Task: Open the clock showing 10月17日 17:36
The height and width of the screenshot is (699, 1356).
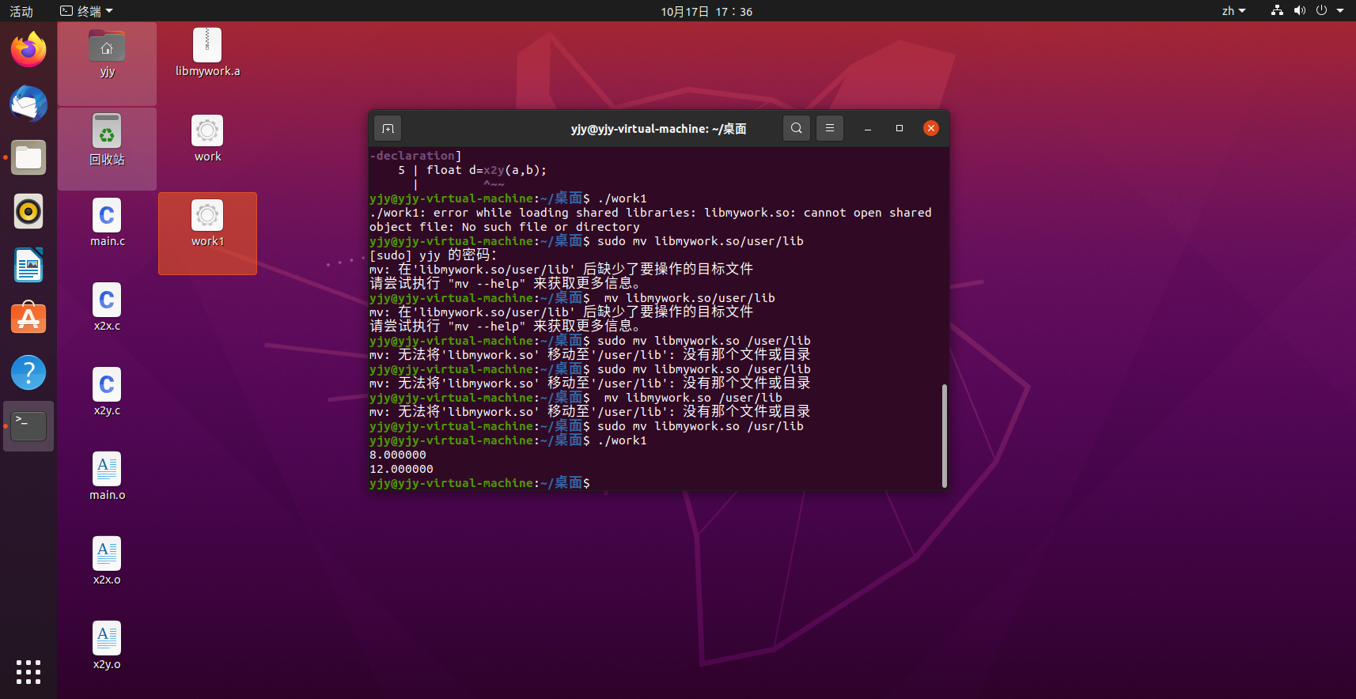Action: 706,11
